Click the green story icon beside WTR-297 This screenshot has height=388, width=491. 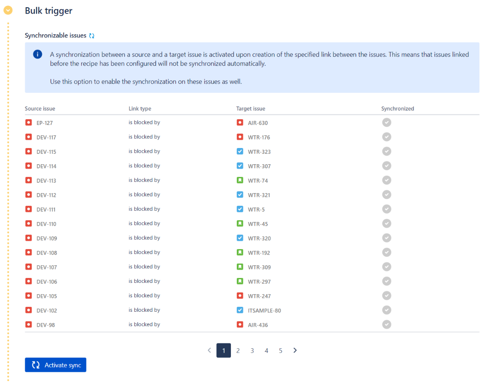240,282
